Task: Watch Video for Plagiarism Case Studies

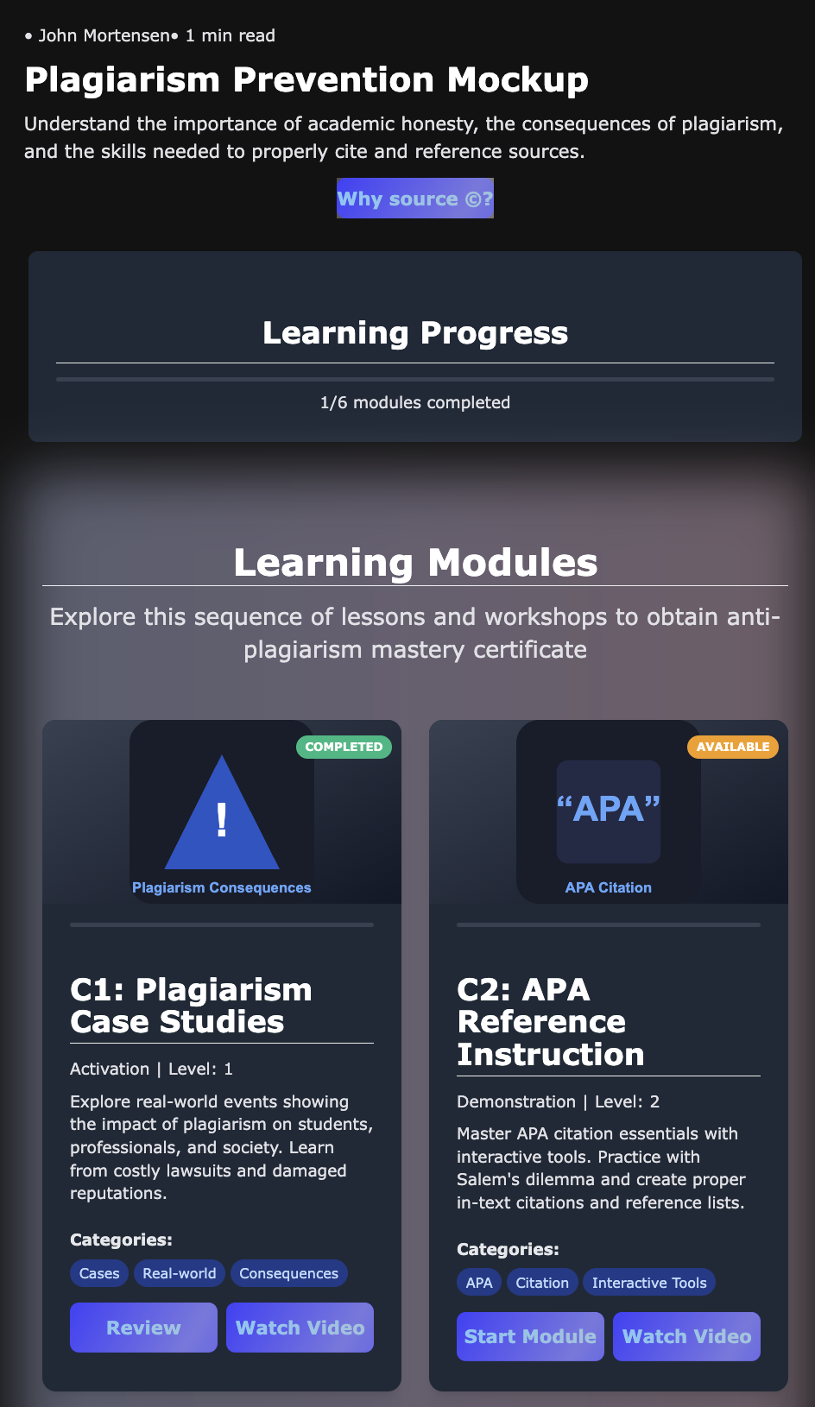Action: pos(300,1328)
